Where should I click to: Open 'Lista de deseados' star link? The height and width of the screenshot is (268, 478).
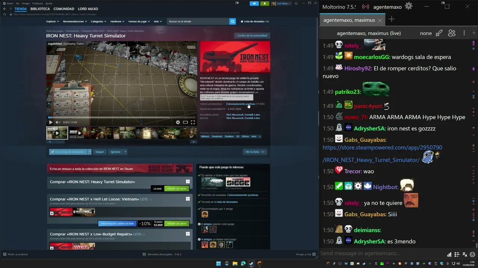255,22
